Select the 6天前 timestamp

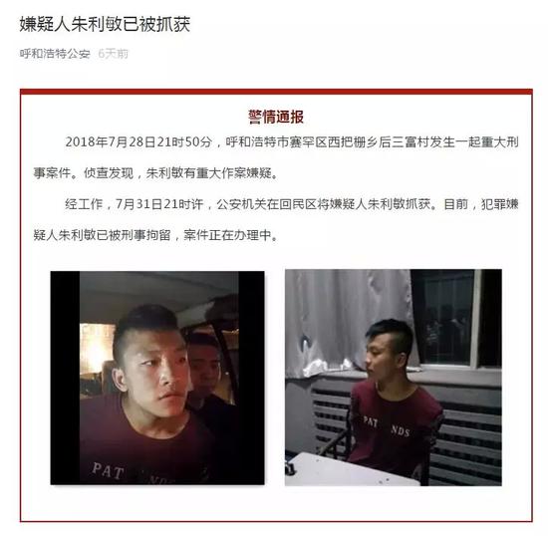114,54
